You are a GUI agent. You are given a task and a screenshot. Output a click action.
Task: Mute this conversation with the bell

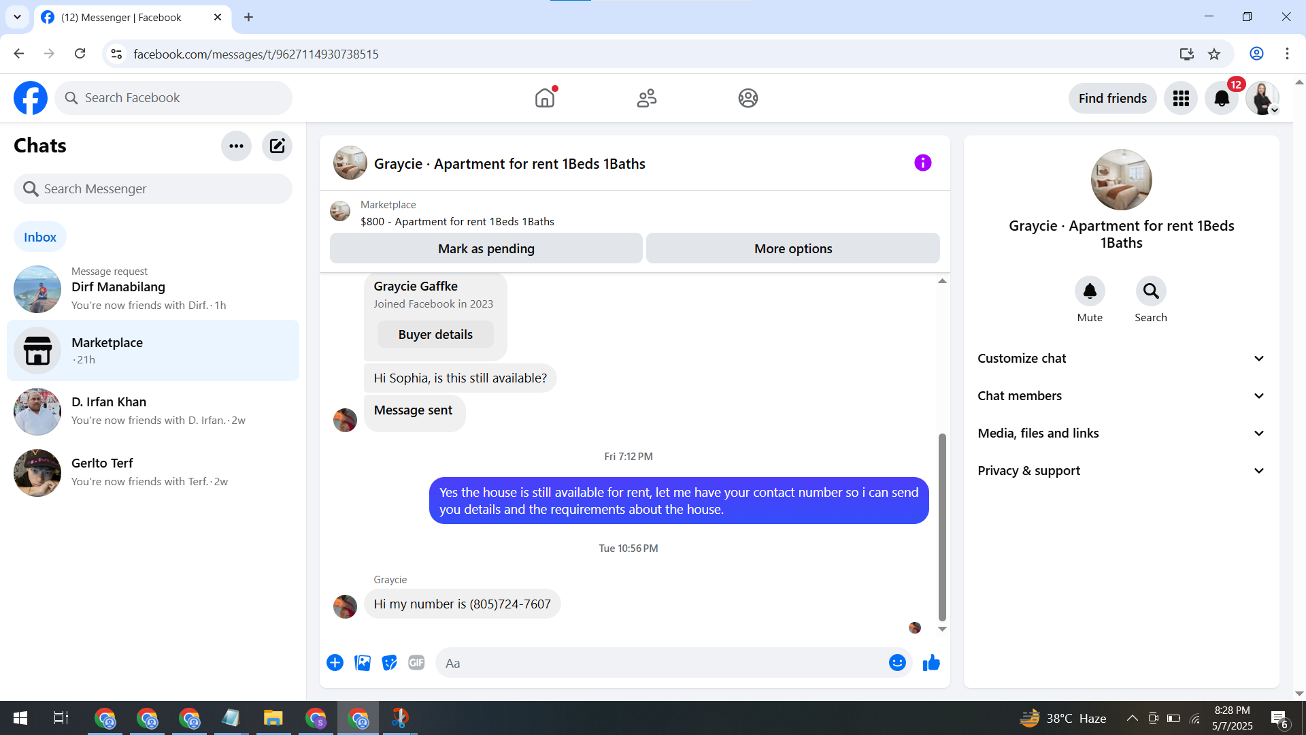(x=1090, y=291)
